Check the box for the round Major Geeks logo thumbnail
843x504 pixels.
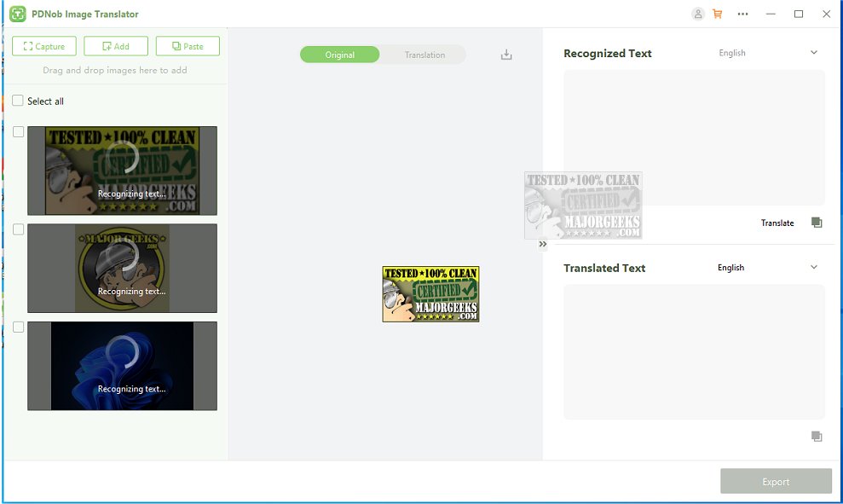(x=18, y=229)
